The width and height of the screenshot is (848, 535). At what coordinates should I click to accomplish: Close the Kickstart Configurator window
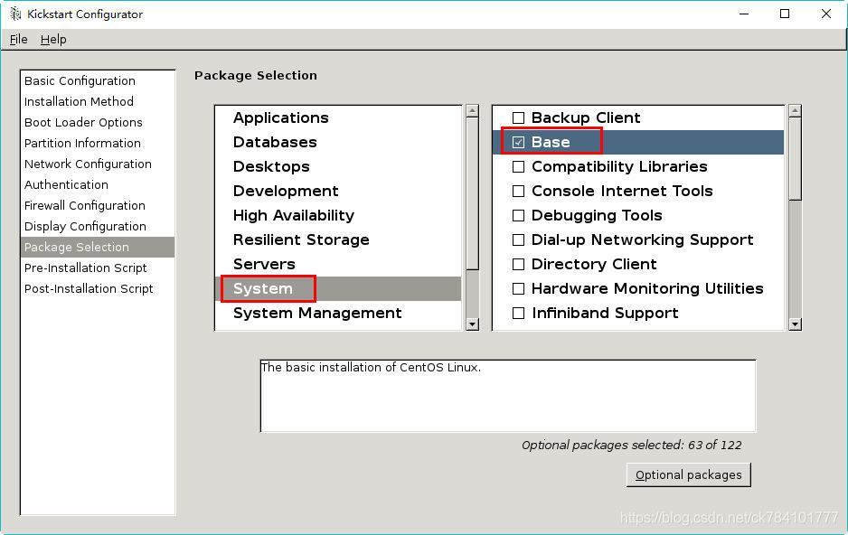point(825,14)
